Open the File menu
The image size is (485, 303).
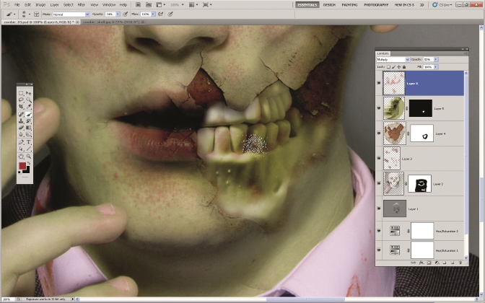[x=17, y=4]
